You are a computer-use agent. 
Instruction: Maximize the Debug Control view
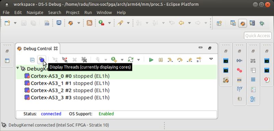pyautogui.click(x=210, y=48)
